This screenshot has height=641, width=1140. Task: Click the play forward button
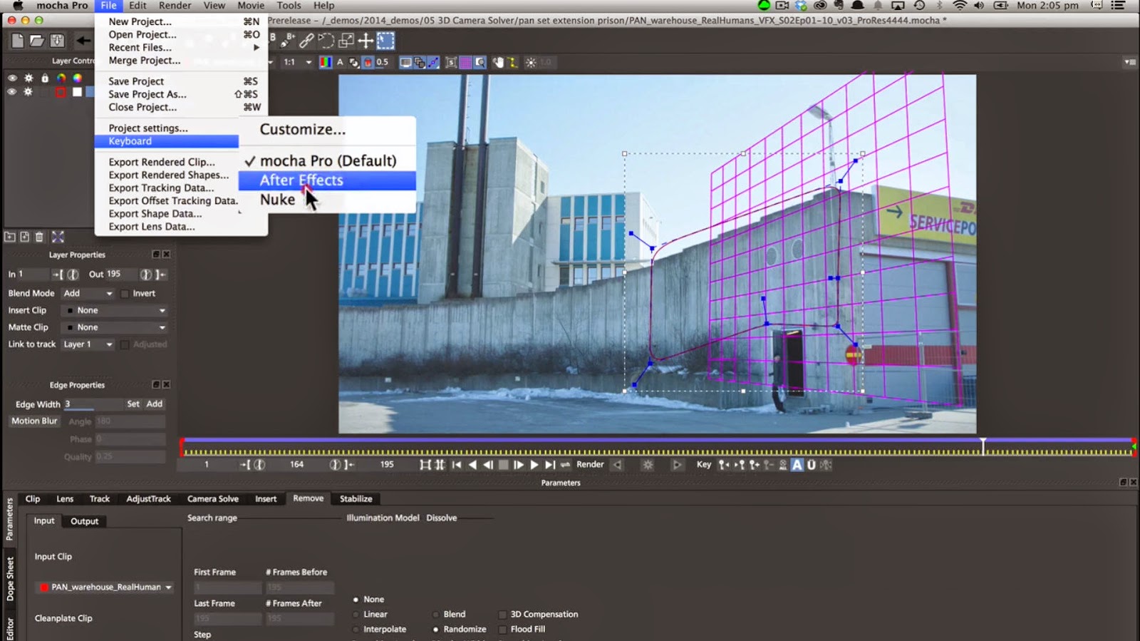pos(534,465)
